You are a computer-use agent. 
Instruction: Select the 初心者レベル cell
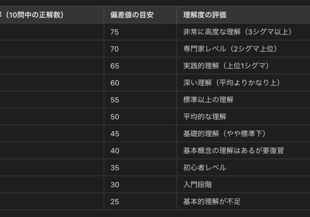pyautogui.click(x=205, y=168)
